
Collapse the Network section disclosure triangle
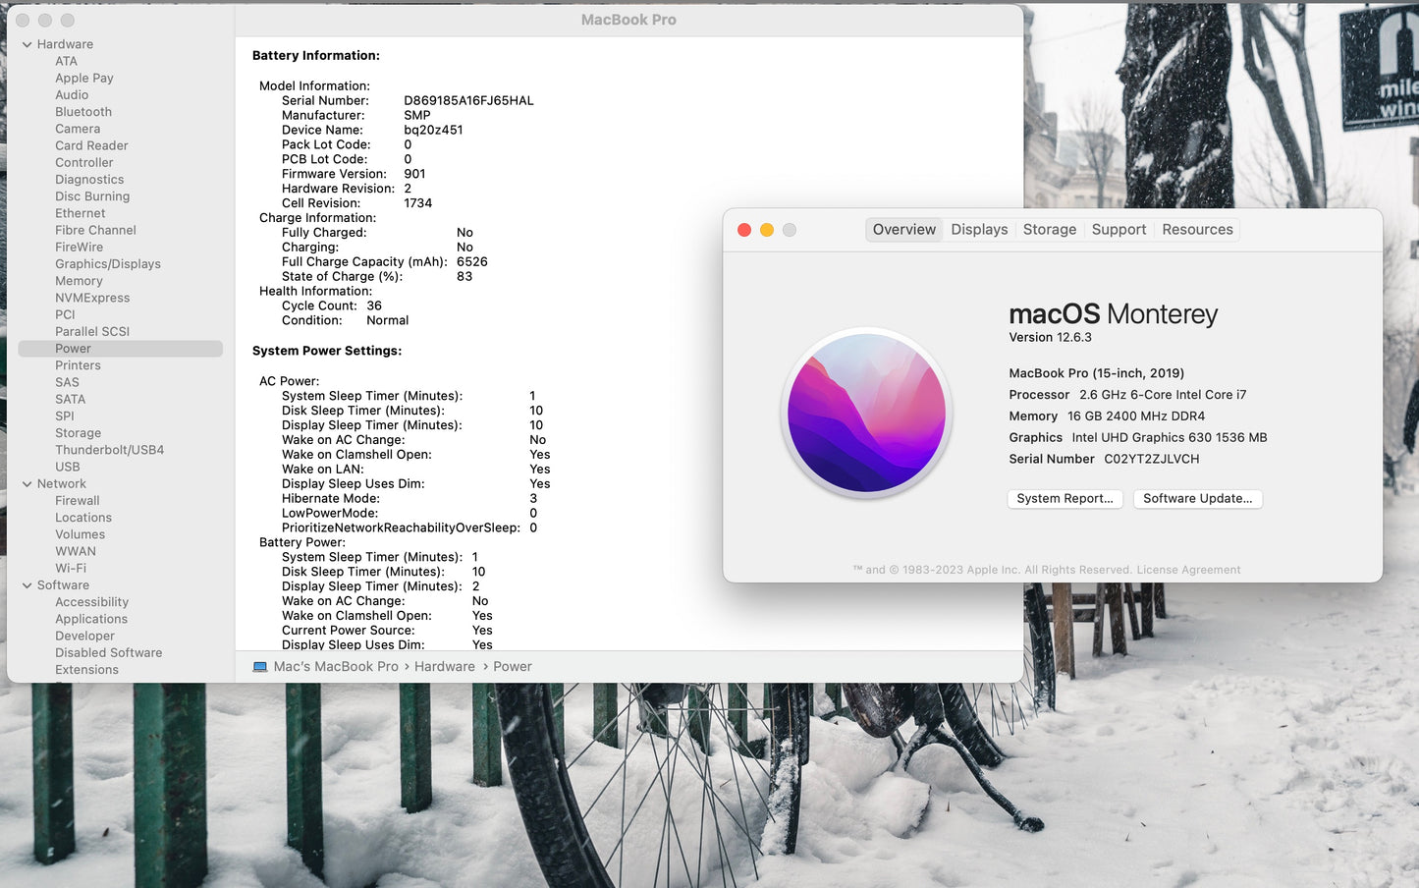click(x=27, y=484)
